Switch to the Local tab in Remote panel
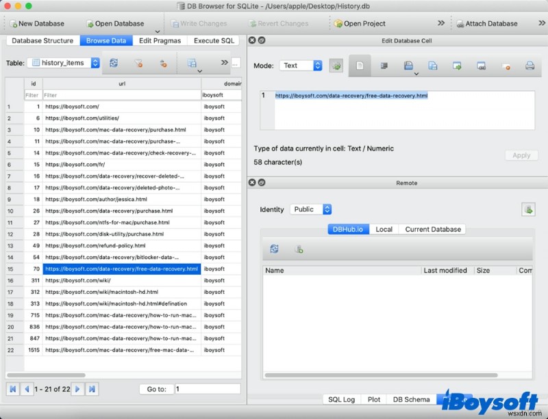The height and width of the screenshot is (419, 548). (x=384, y=229)
